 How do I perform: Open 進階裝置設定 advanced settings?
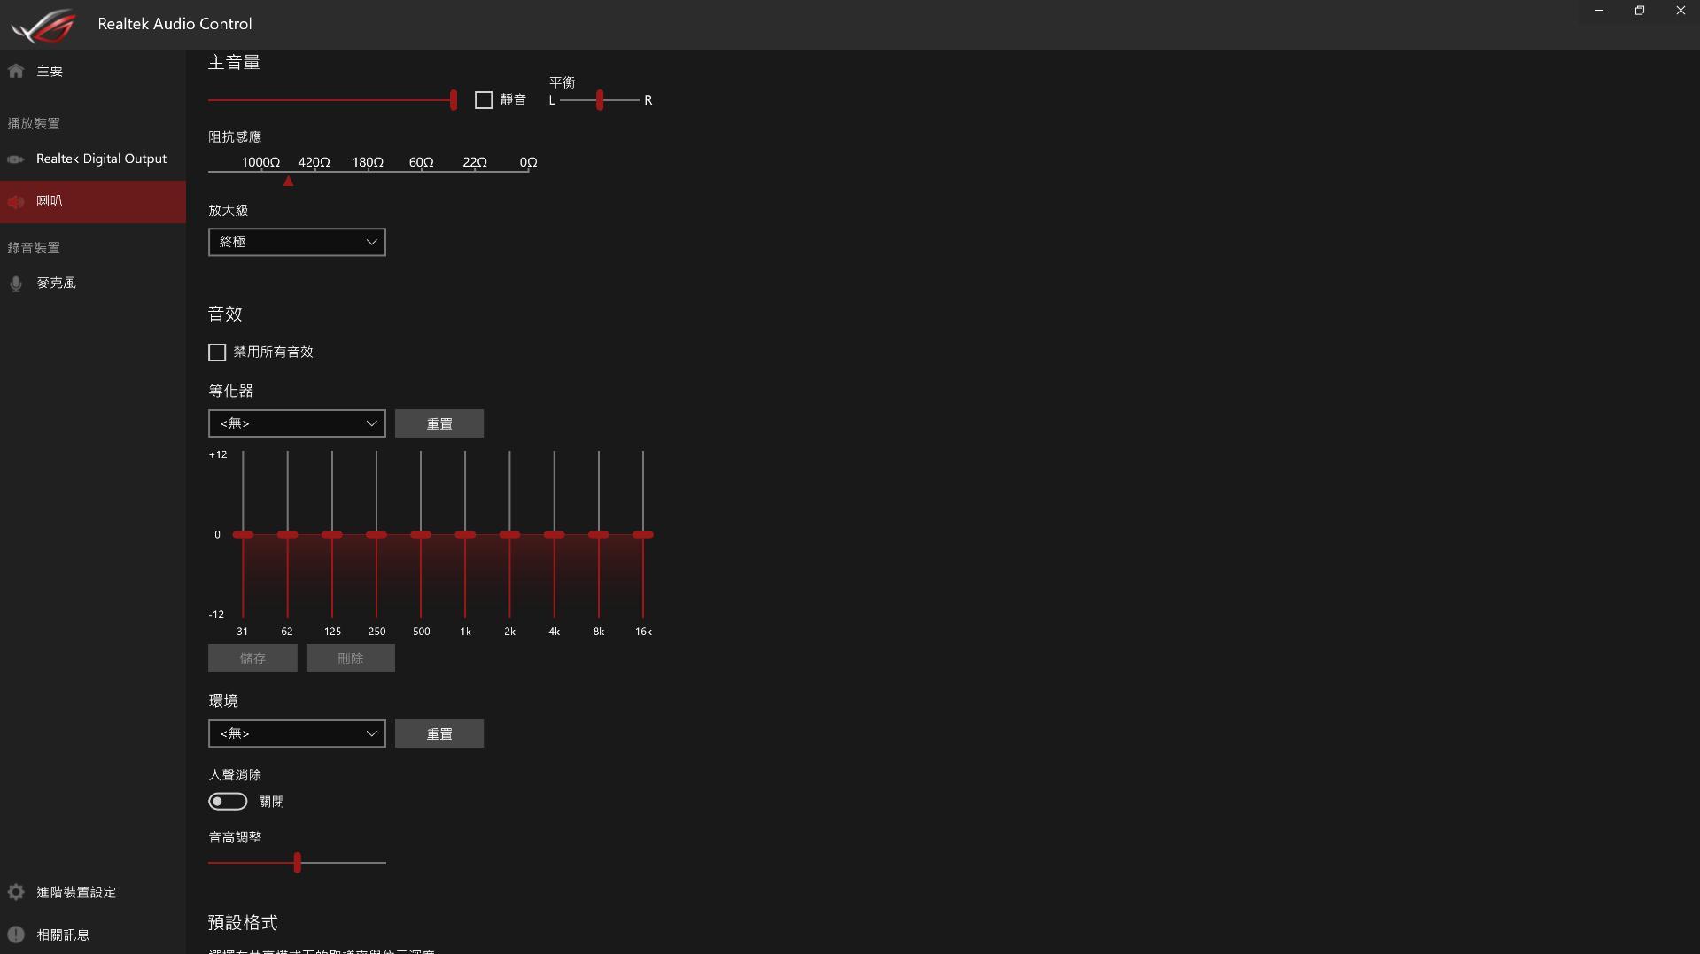(x=93, y=892)
